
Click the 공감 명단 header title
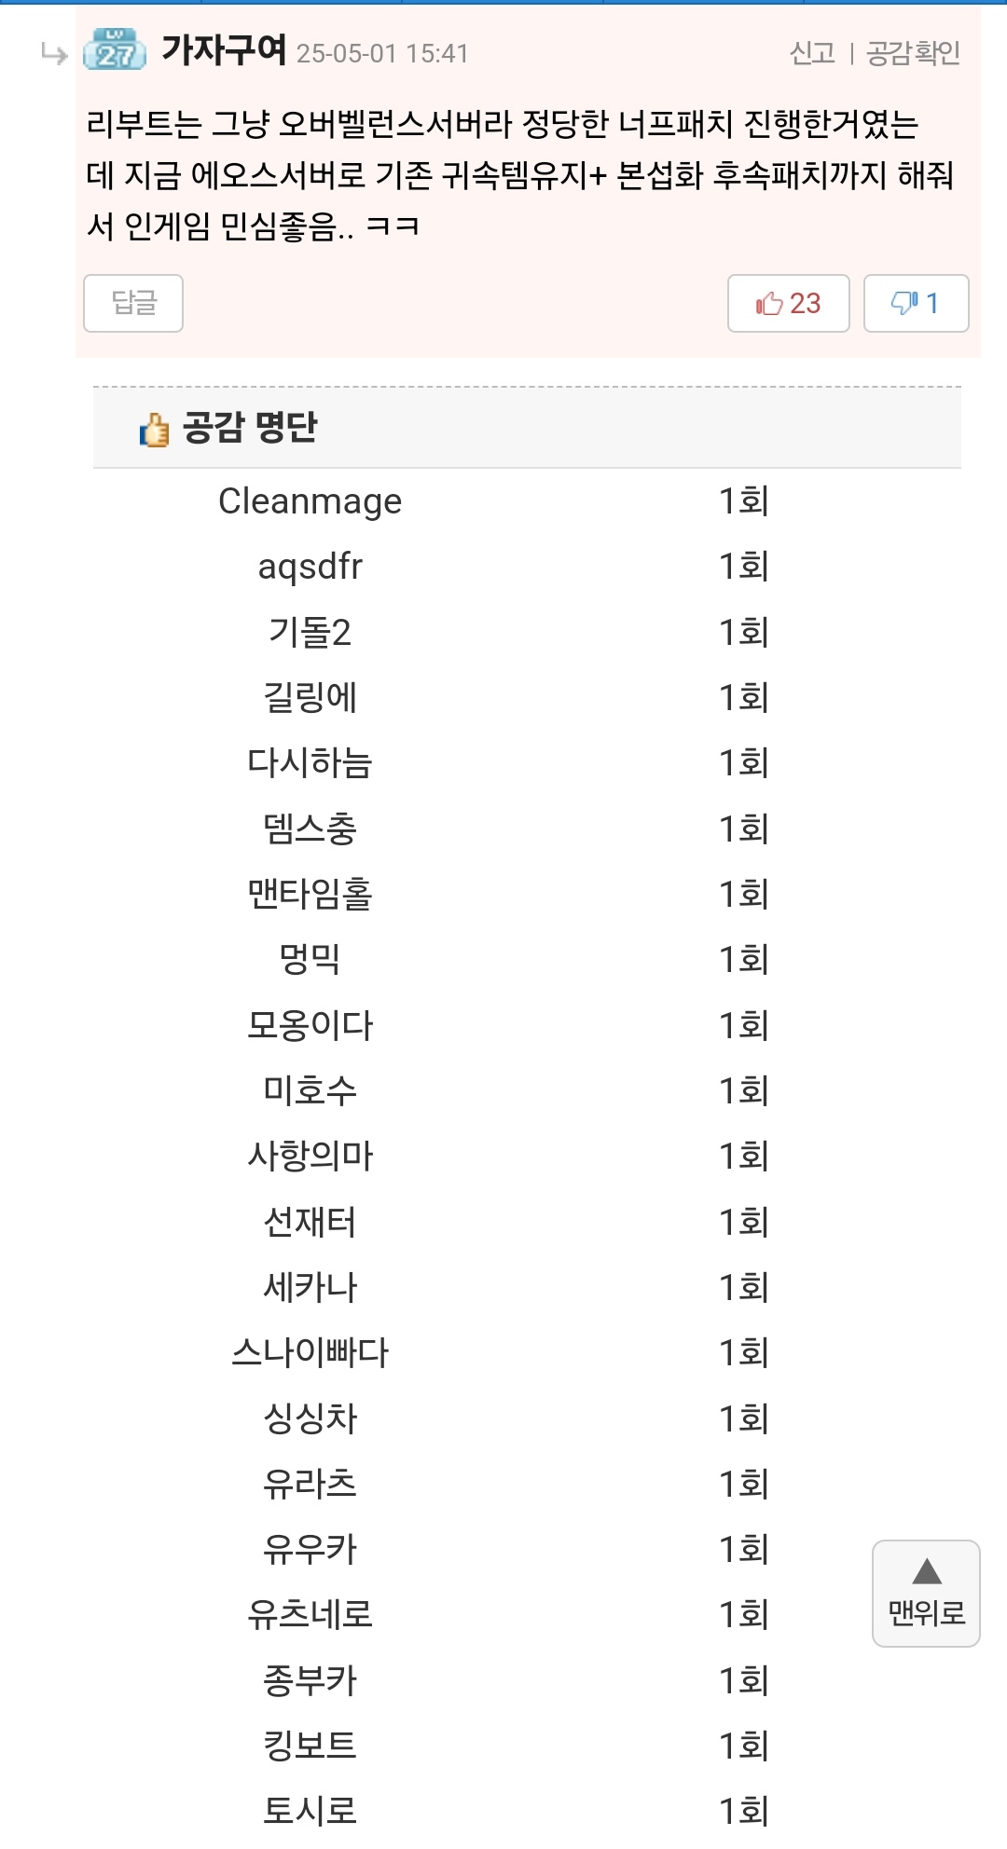250,427
